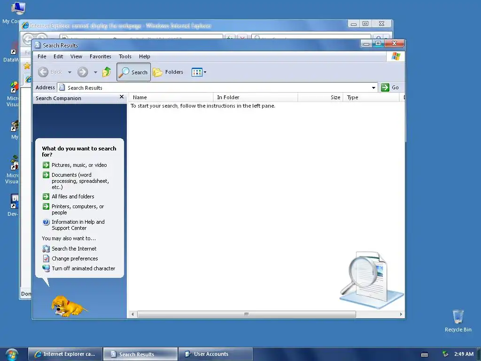Search for Printers, computers, or people
Image resolution: width=481 pixels, height=361 pixels.
point(78,209)
